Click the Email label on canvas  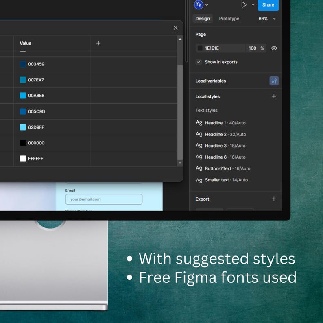(x=70, y=190)
